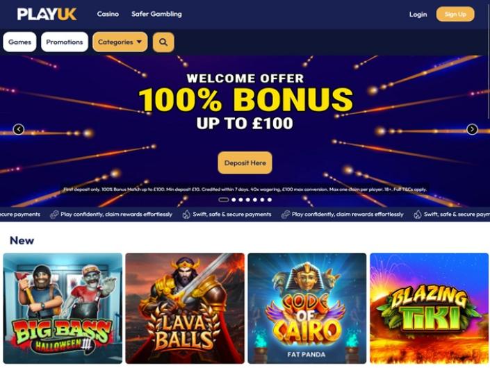
Task: Open Safer Gambling menu item
Action: click(x=156, y=14)
